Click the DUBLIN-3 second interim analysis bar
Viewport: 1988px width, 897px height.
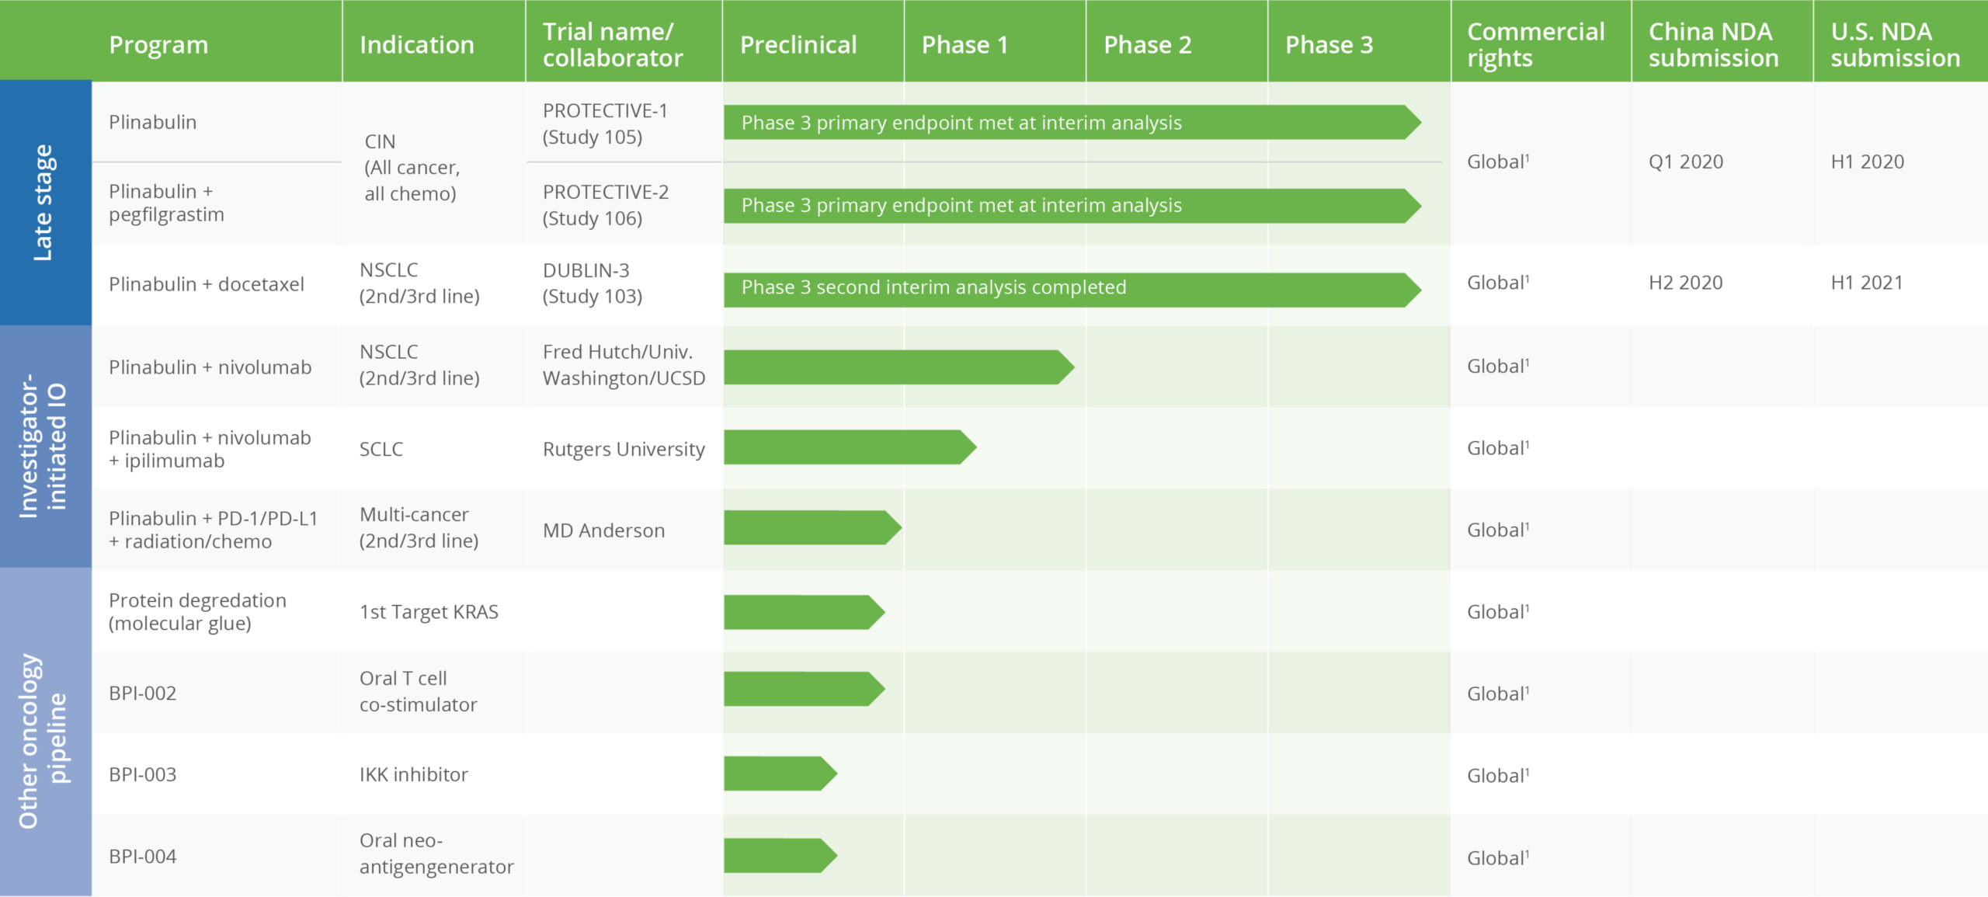1072,288
